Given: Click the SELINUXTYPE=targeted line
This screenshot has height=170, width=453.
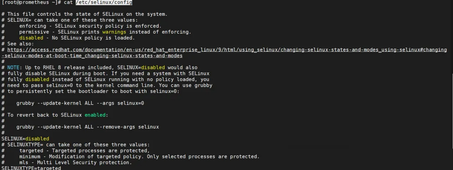Looking at the screenshot, I should [31, 168].
